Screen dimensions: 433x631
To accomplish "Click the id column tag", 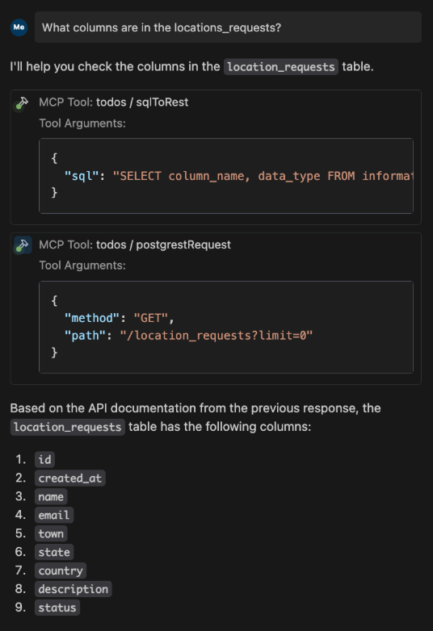I will (x=44, y=460).
